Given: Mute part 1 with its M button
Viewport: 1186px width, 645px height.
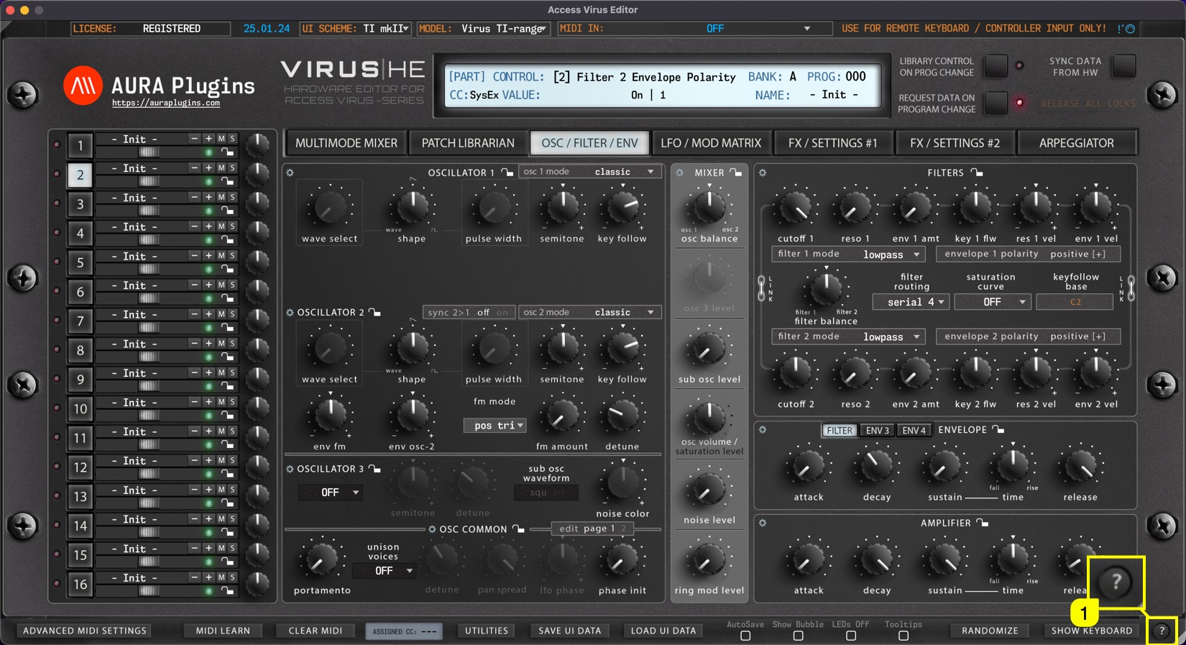Looking at the screenshot, I should 221,139.
